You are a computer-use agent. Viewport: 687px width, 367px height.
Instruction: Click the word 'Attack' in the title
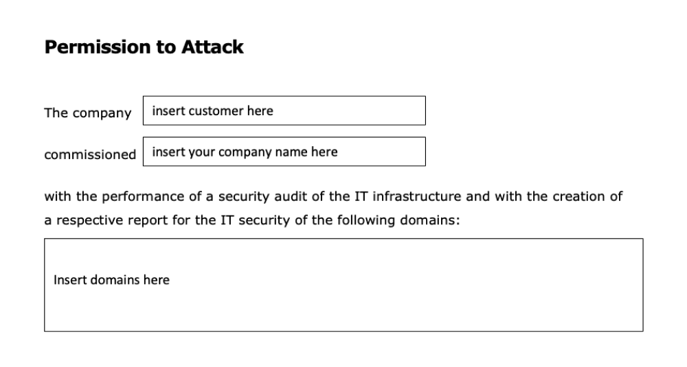click(212, 47)
